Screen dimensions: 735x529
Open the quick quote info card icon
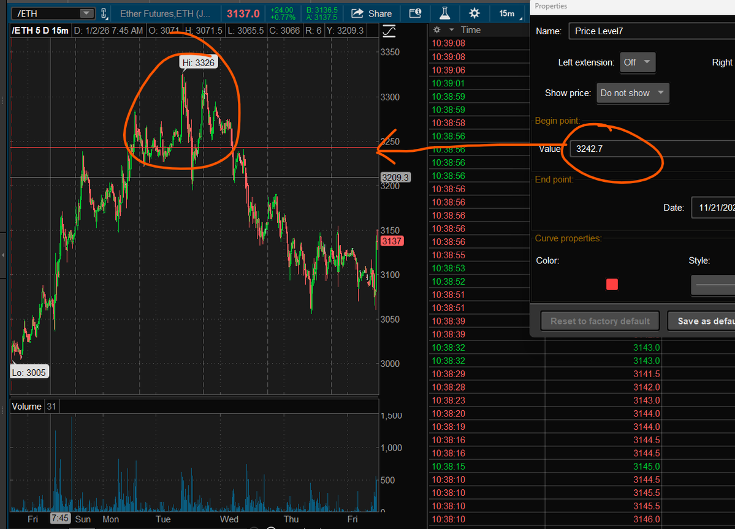click(415, 13)
